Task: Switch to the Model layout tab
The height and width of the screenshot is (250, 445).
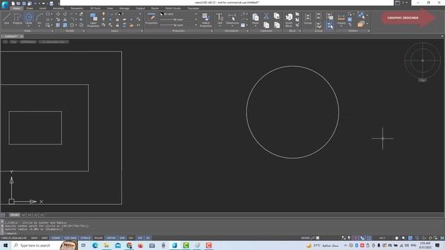Action: (x=15, y=215)
